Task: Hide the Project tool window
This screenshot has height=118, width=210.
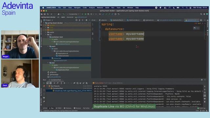Action: (89, 20)
